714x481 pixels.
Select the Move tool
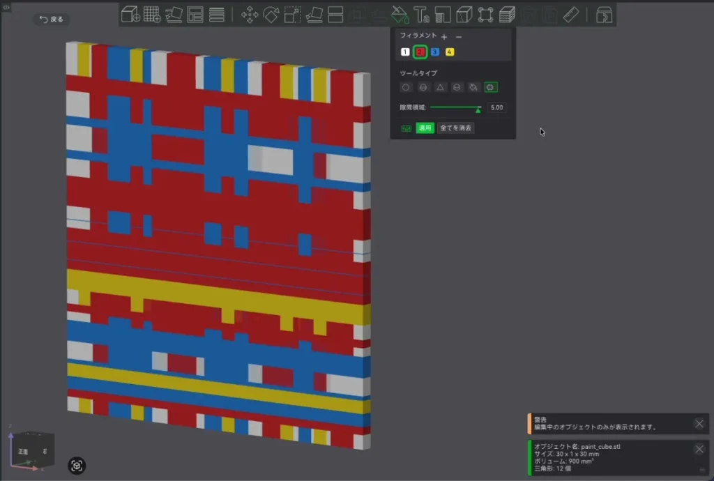click(x=250, y=15)
